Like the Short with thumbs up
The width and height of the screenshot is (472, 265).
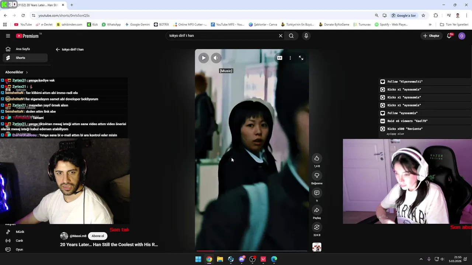pos(317,158)
